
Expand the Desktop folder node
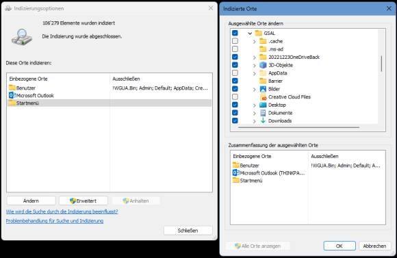pos(254,105)
